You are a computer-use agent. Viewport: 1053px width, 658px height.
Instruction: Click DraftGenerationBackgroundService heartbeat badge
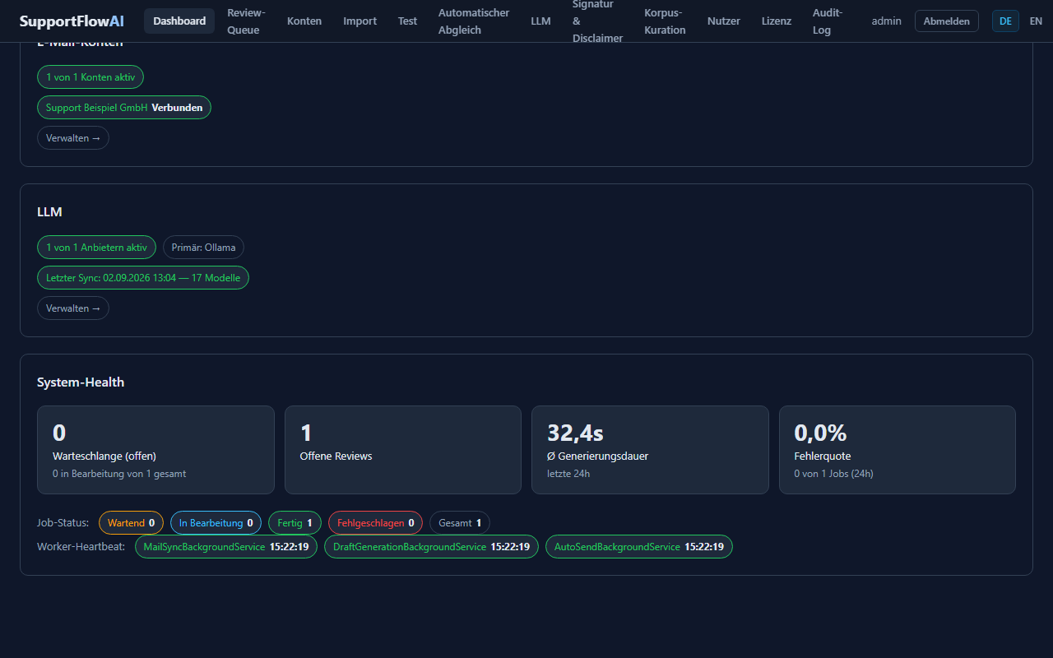(x=431, y=547)
